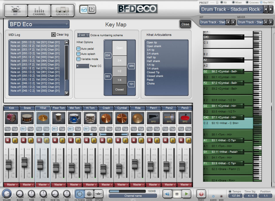Start playback with the play button
Viewport: 275px width, 201px height.
tap(186, 194)
